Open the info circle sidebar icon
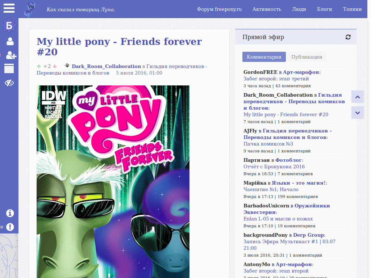The width and height of the screenshot is (371, 278). [x=10, y=213]
